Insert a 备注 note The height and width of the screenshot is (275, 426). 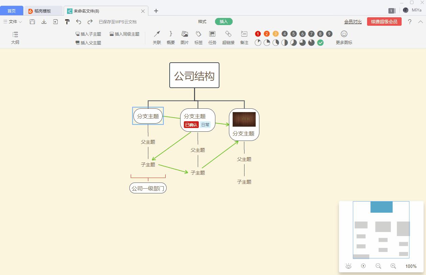[243, 37]
